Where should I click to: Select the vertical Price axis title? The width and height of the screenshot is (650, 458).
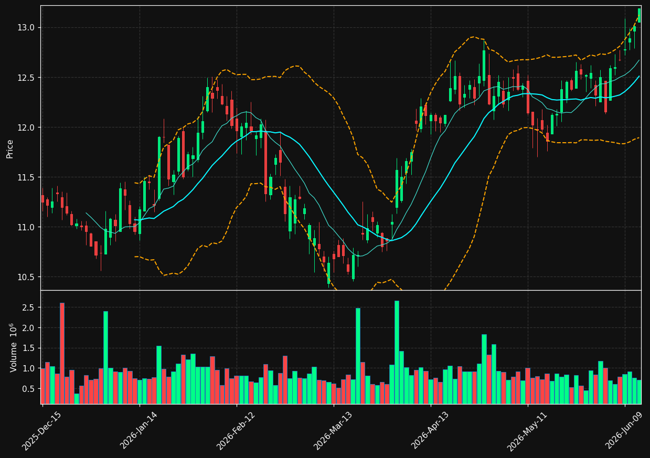(x=10, y=148)
